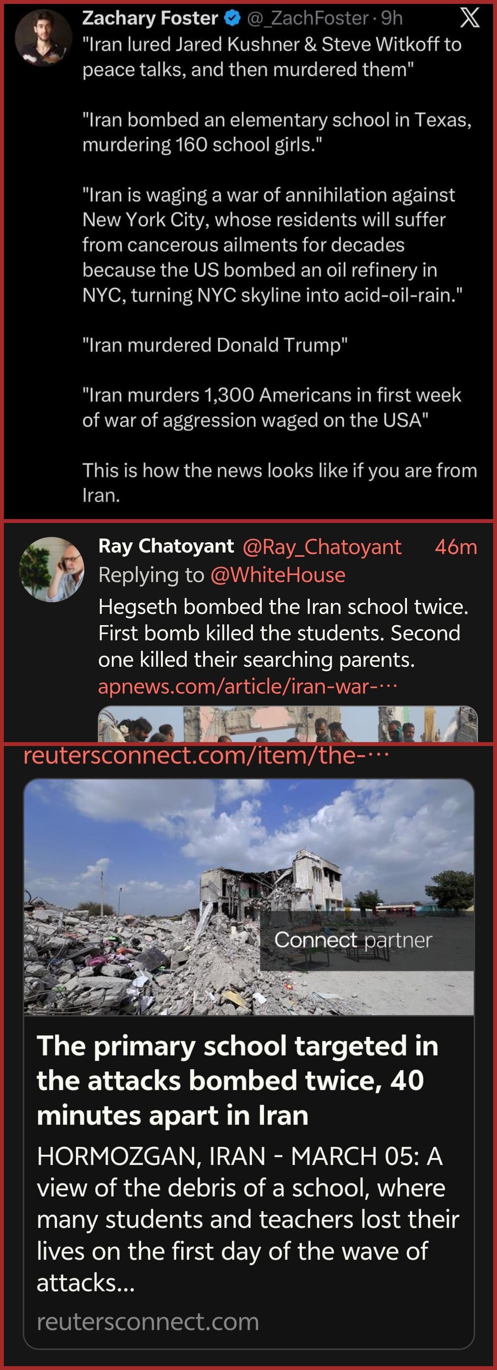This screenshot has width=497, height=1370.
Task: Open the reutersconnect.com/item link
Action: [x=206, y=756]
